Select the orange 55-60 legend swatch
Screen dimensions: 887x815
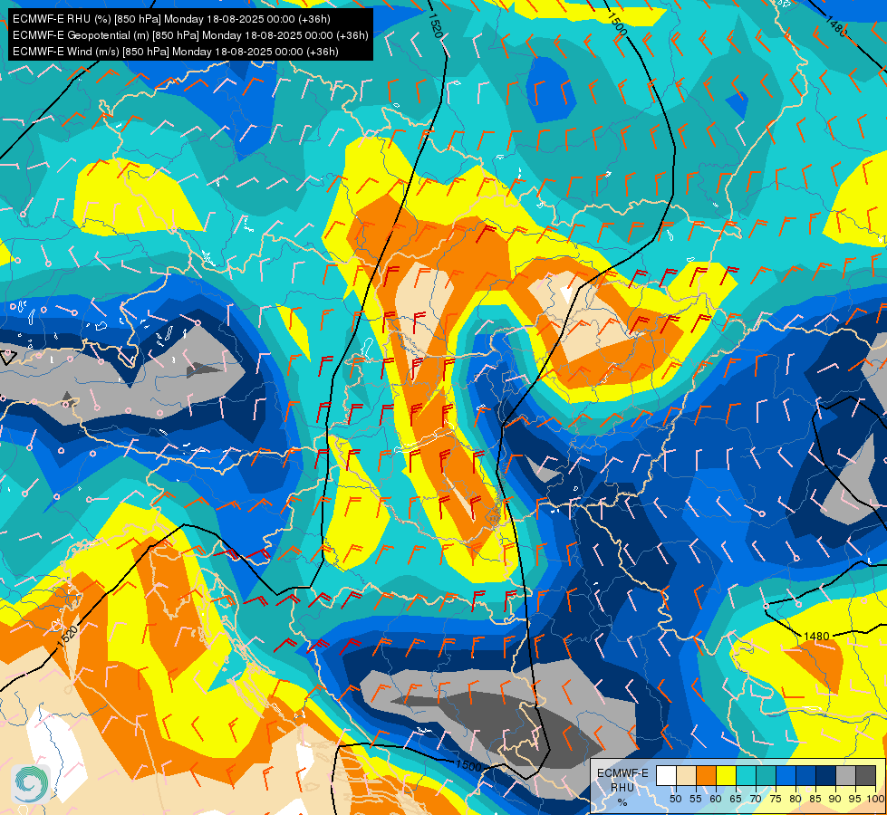pyautogui.click(x=706, y=775)
